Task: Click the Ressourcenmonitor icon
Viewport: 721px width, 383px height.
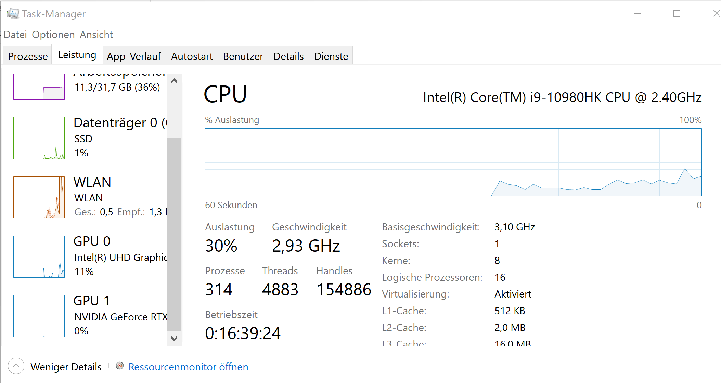Action: [x=120, y=366]
